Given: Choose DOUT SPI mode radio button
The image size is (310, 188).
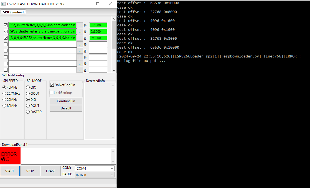Looking at the screenshot, I should tap(28, 106).
